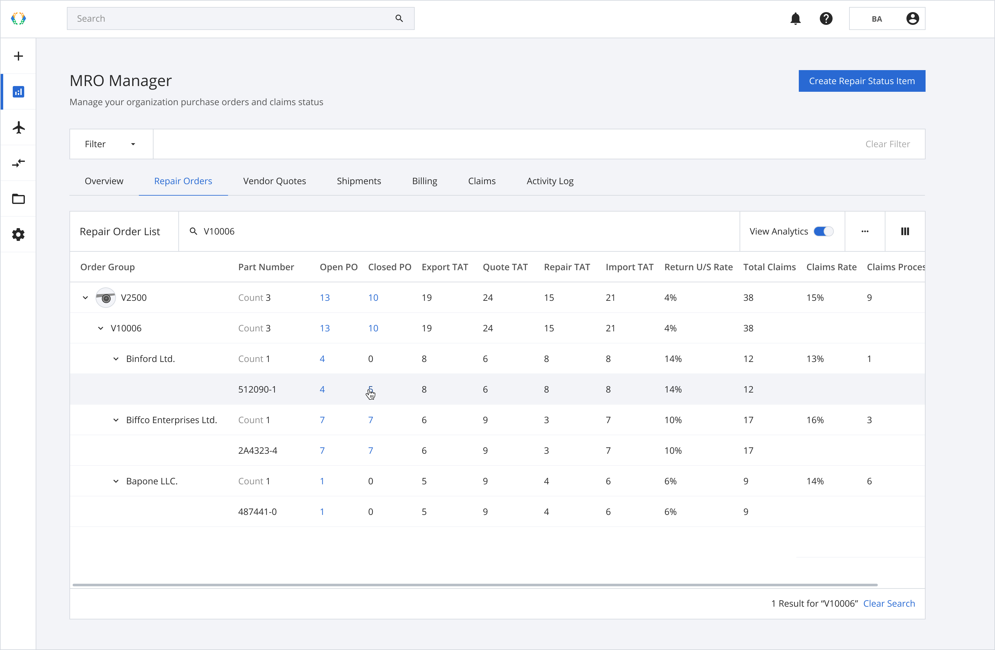Sort by the Total Claims column header
This screenshot has height=650, width=995.
click(769, 267)
